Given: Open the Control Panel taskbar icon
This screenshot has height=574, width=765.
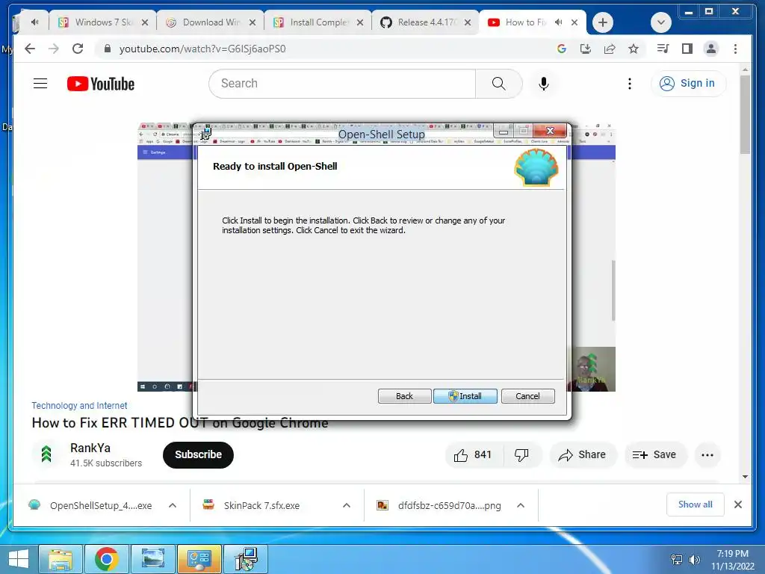Looking at the screenshot, I should [199, 559].
